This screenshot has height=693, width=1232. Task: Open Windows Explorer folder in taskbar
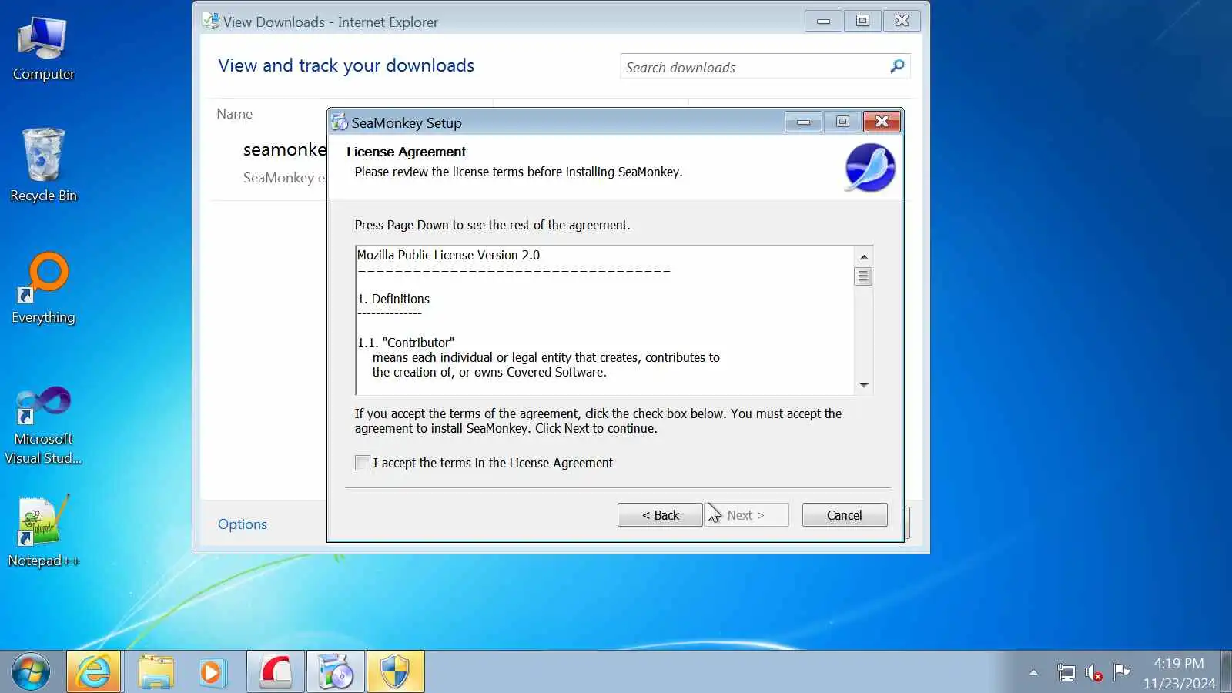(x=155, y=672)
